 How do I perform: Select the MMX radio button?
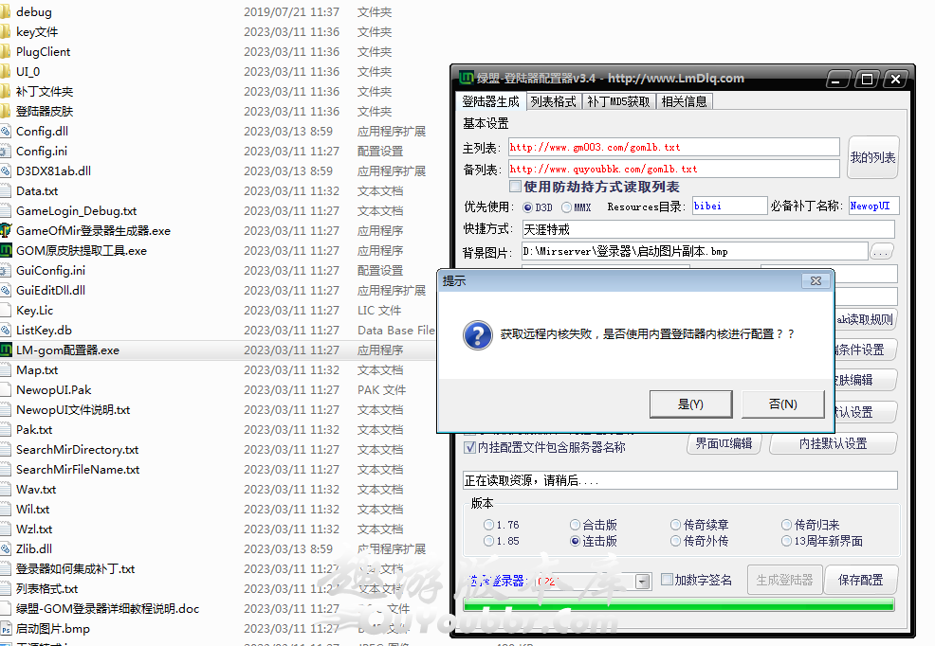click(x=567, y=206)
